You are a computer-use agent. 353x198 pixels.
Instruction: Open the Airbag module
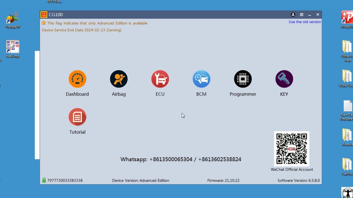(119, 79)
